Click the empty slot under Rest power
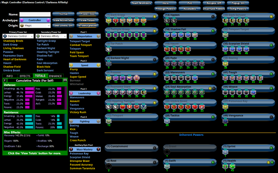Screen dimensions: 278x173 click(x=109, y=166)
